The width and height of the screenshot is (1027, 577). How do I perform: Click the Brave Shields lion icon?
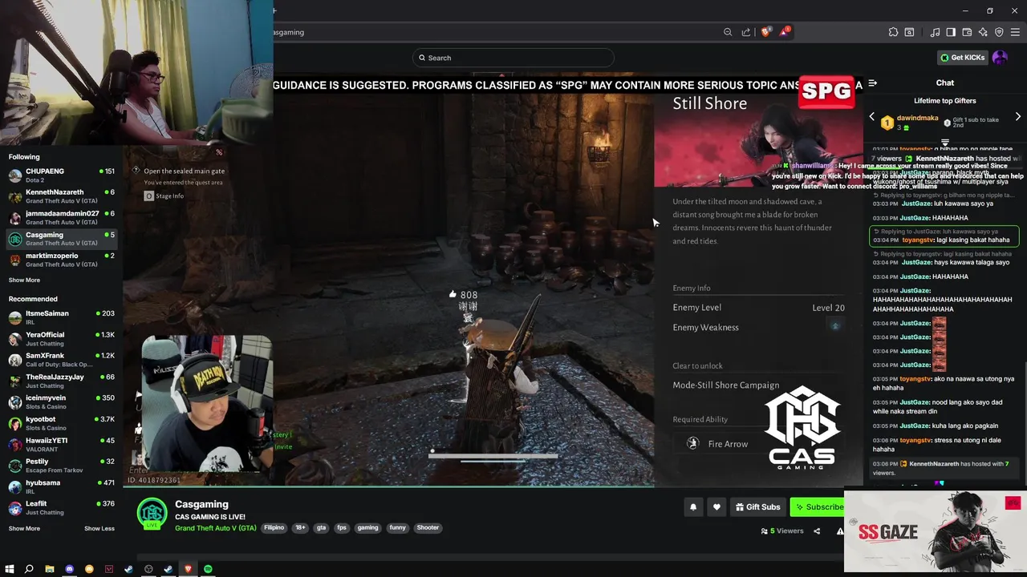click(x=765, y=32)
